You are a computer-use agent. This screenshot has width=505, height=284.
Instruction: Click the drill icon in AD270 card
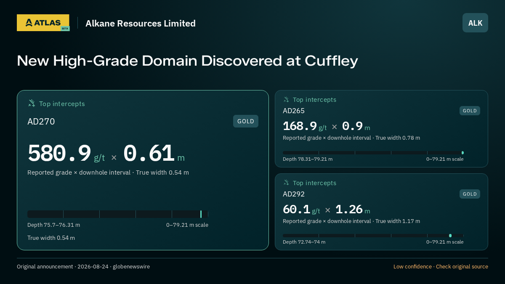point(32,103)
